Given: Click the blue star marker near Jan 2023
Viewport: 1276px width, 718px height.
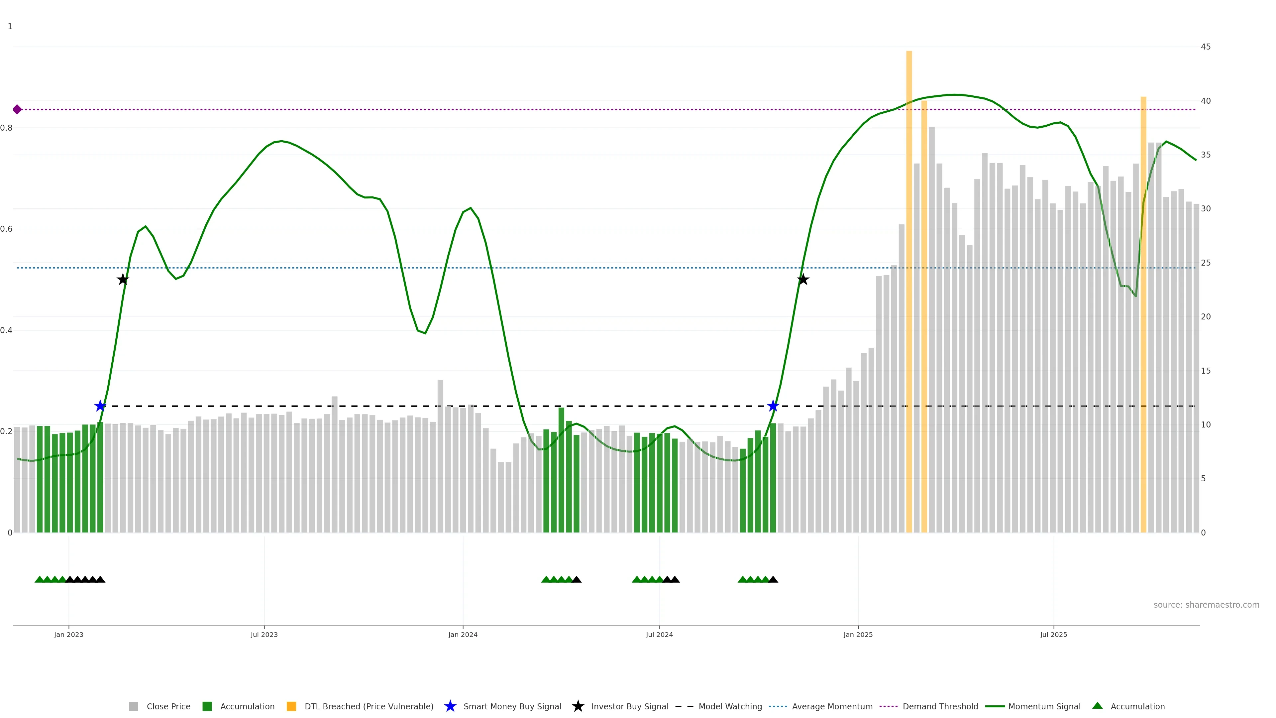Looking at the screenshot, I should click(100, 406).
